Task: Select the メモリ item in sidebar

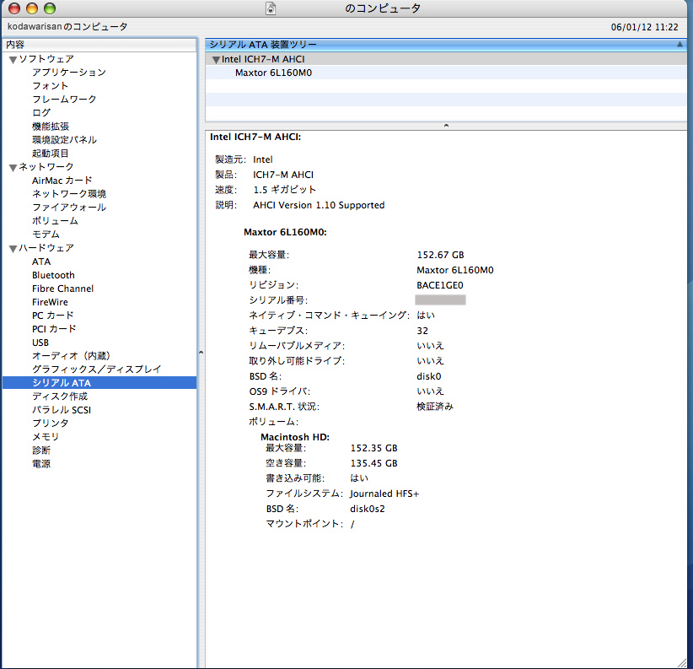Action: tap(46, 437)
